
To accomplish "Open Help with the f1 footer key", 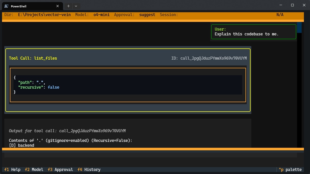I will pyautogui.click(x=12, y=169).
